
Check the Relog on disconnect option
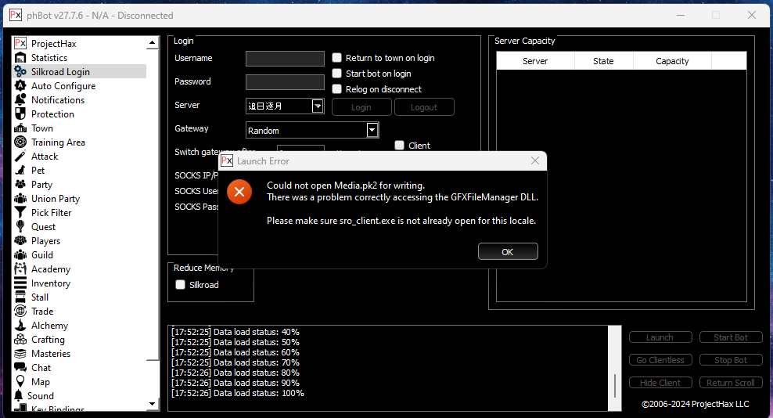click(337, 89)
